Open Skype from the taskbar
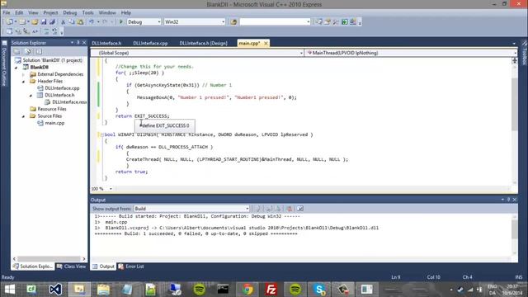This screenshot has width=528, height=297. click(x=319, y=290)
